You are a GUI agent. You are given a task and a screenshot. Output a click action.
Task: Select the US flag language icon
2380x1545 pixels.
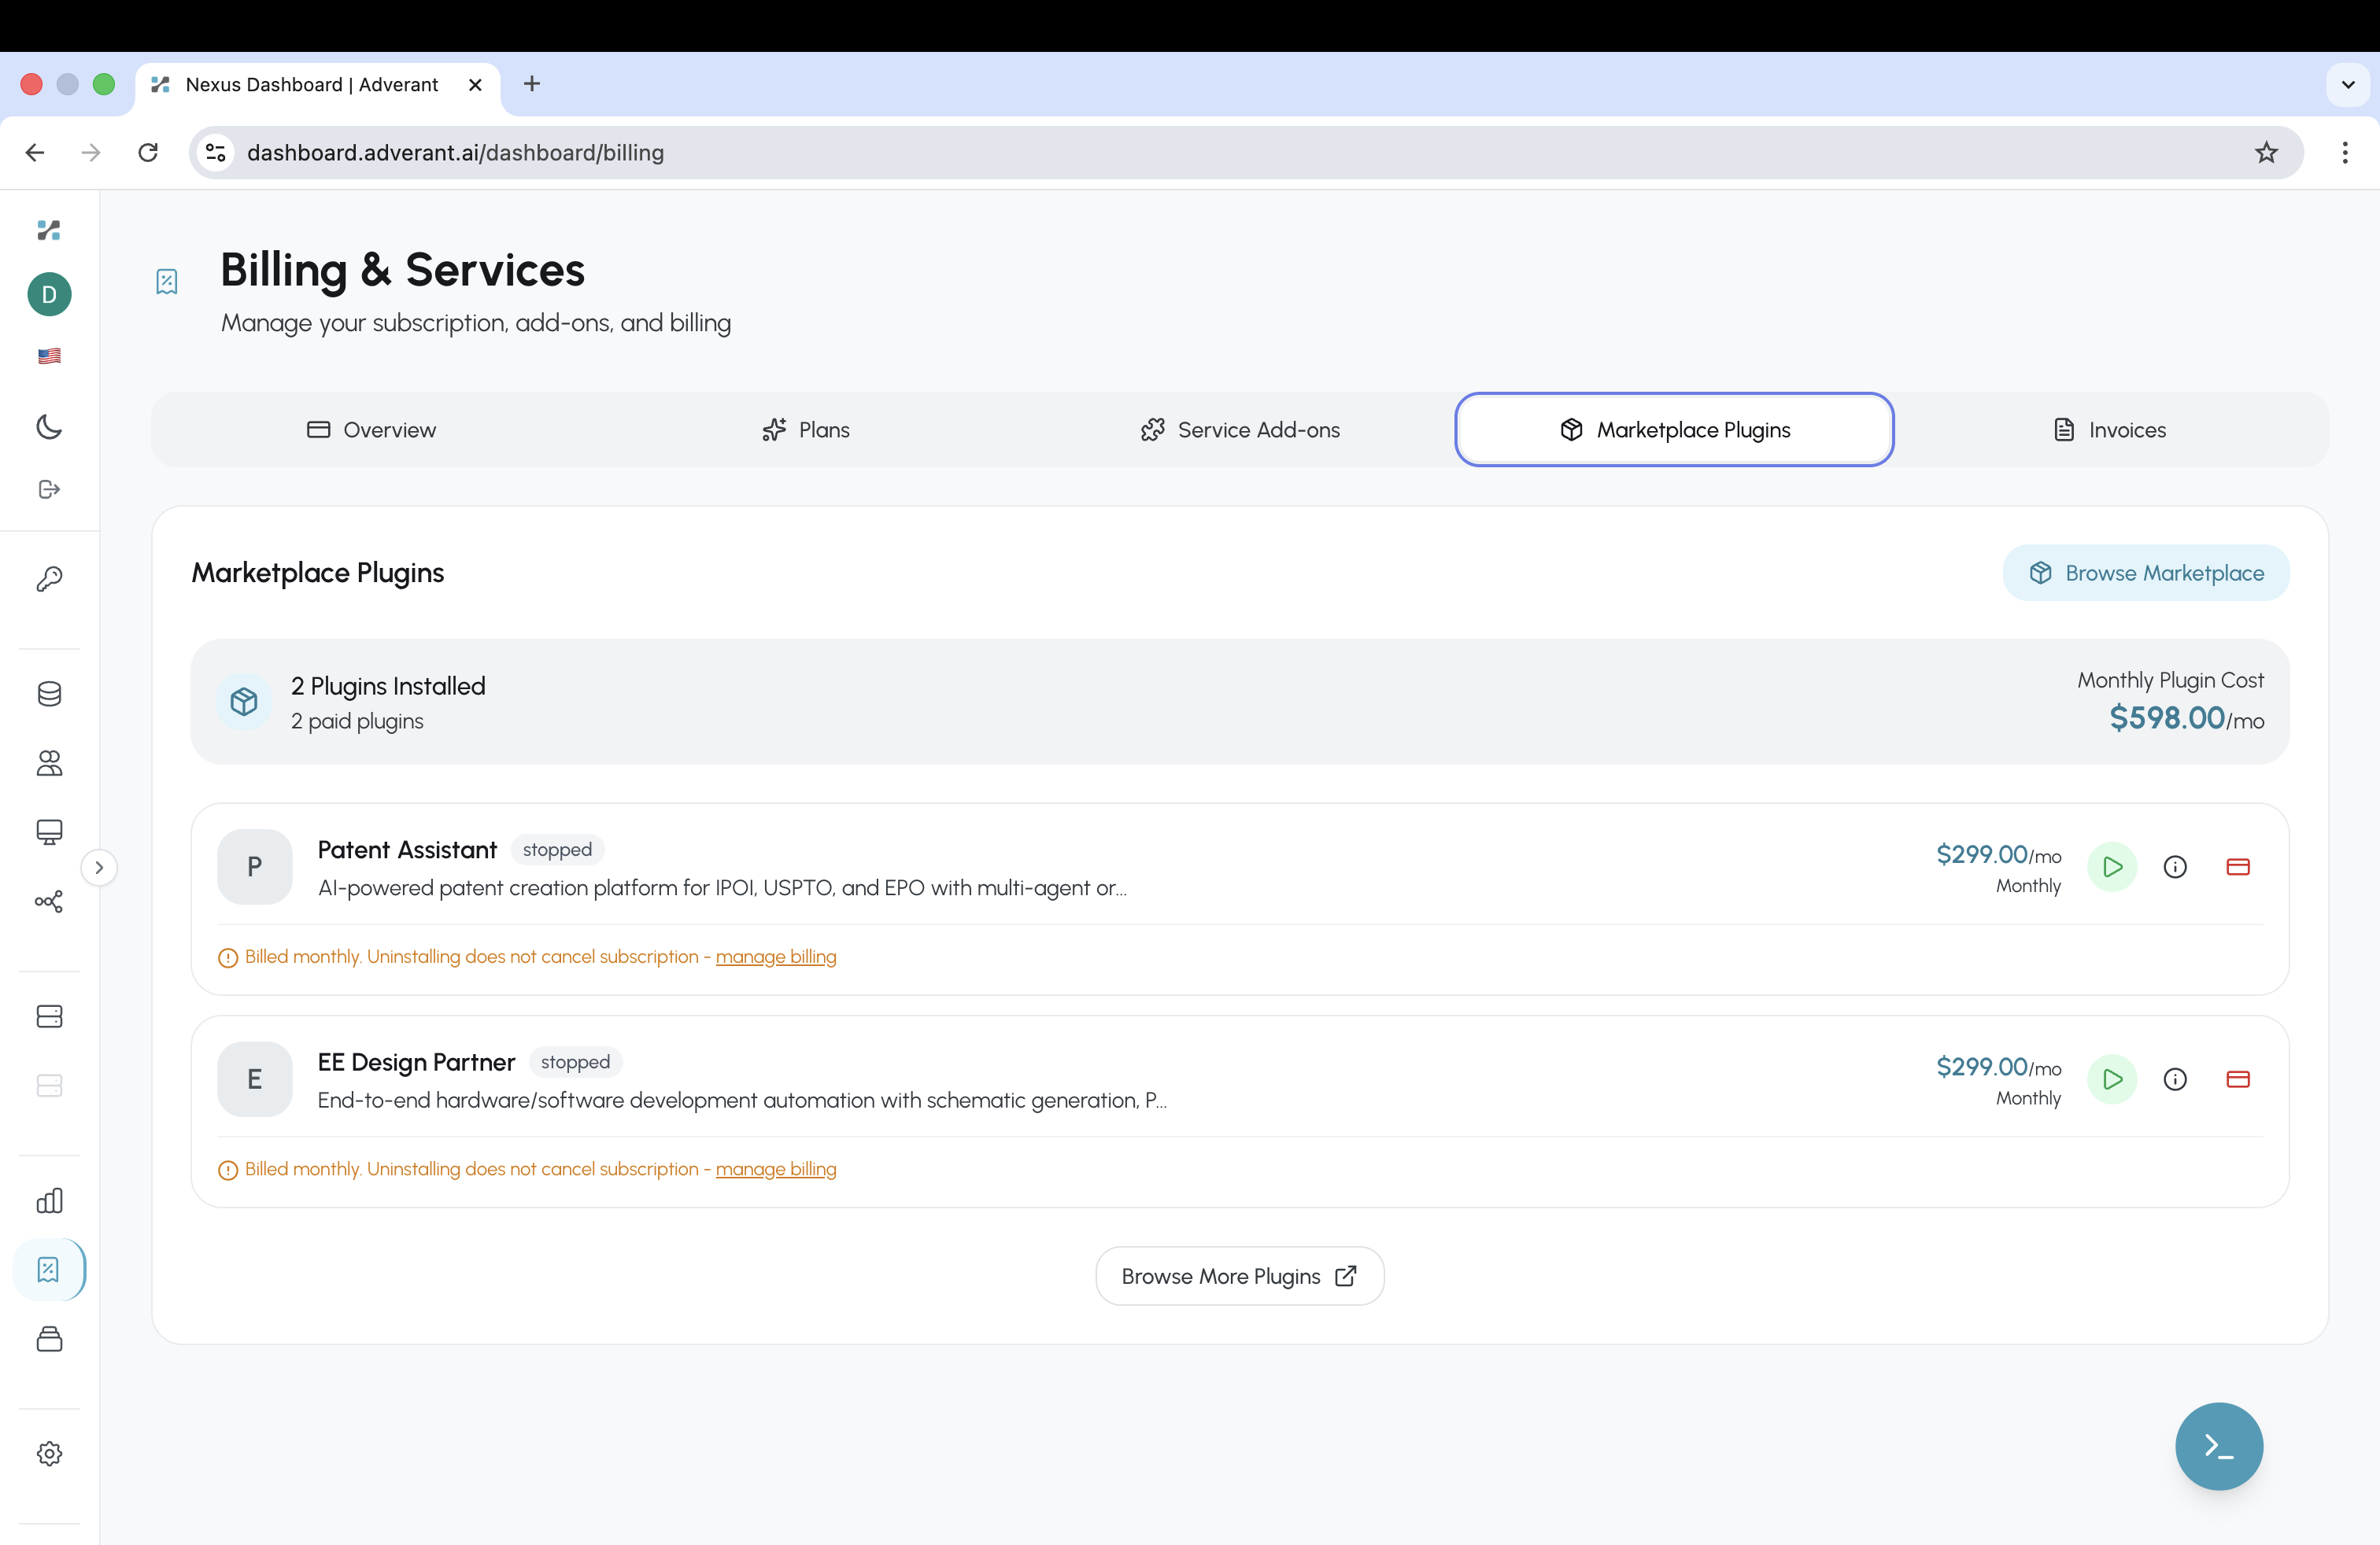point(49,356)
